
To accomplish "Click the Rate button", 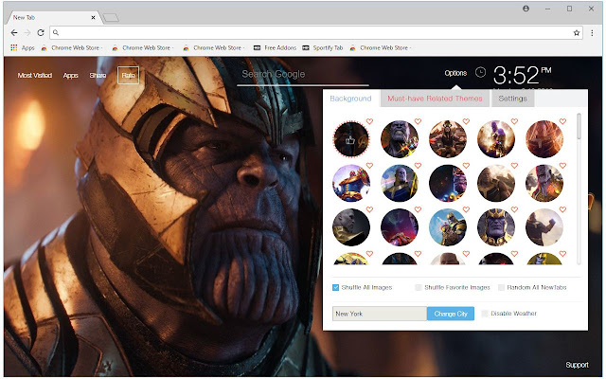I will tap(129, 76).
